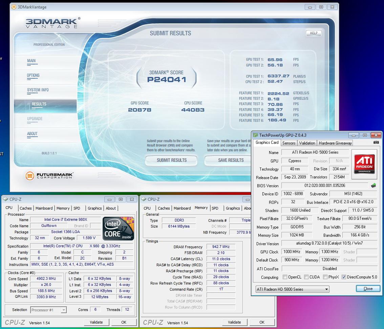384x329 pixels.
Task: Open CPU tab in Memory CPU-Z window
Action: [x=147, y=208]
